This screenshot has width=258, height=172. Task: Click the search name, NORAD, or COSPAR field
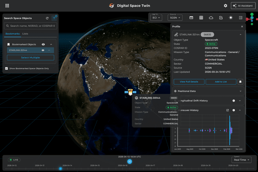click(x=30, y=26)
